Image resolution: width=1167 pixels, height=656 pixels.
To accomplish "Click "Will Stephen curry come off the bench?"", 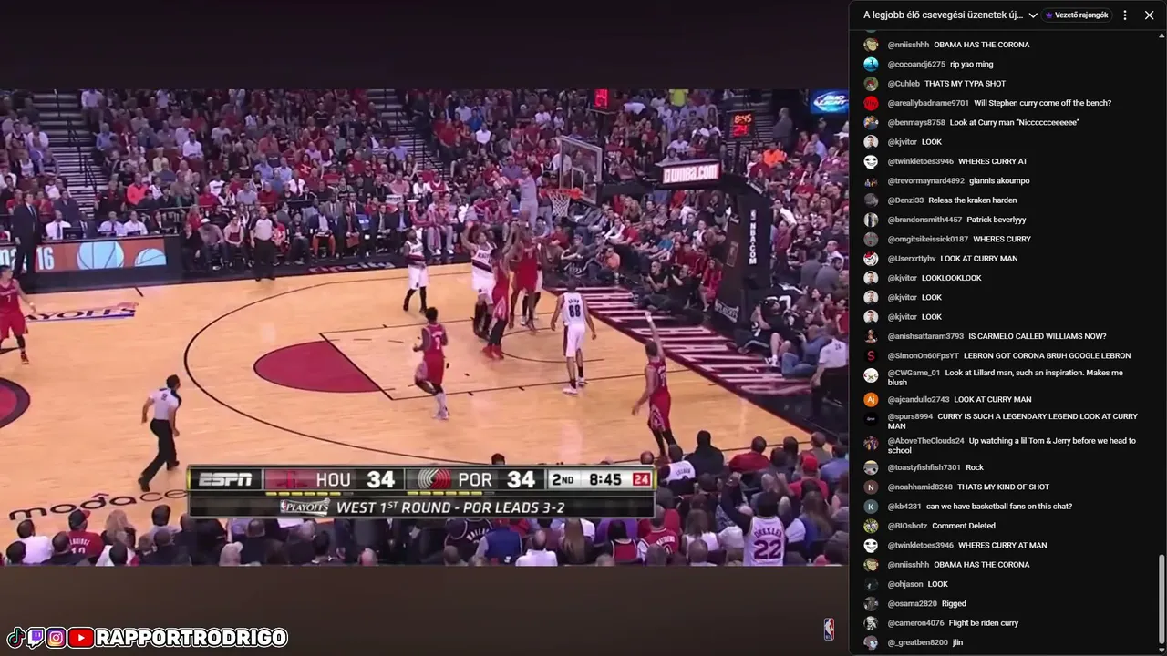I will 1043,103.
